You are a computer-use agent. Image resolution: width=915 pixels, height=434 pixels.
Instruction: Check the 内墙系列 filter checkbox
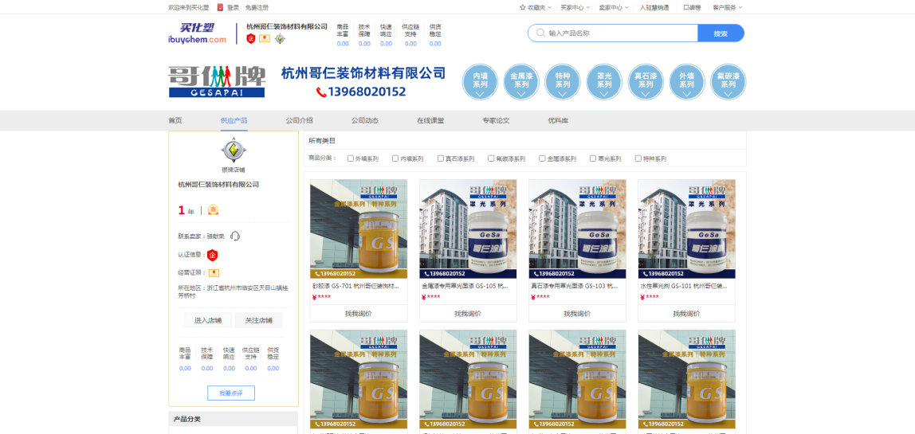395,158
